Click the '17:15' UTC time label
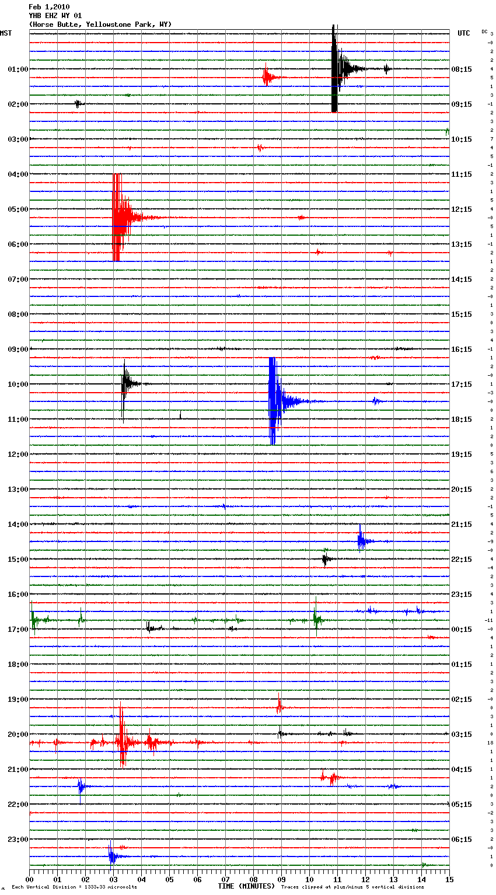Viewport: 496px width, 895px height. (462, 384)
